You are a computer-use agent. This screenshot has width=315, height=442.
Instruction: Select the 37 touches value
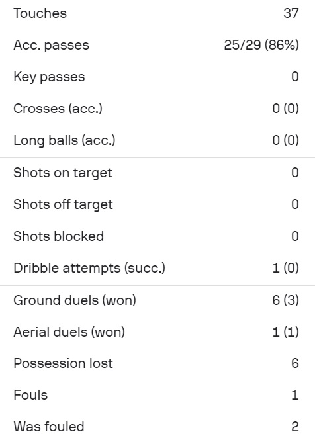pos(291,13)
